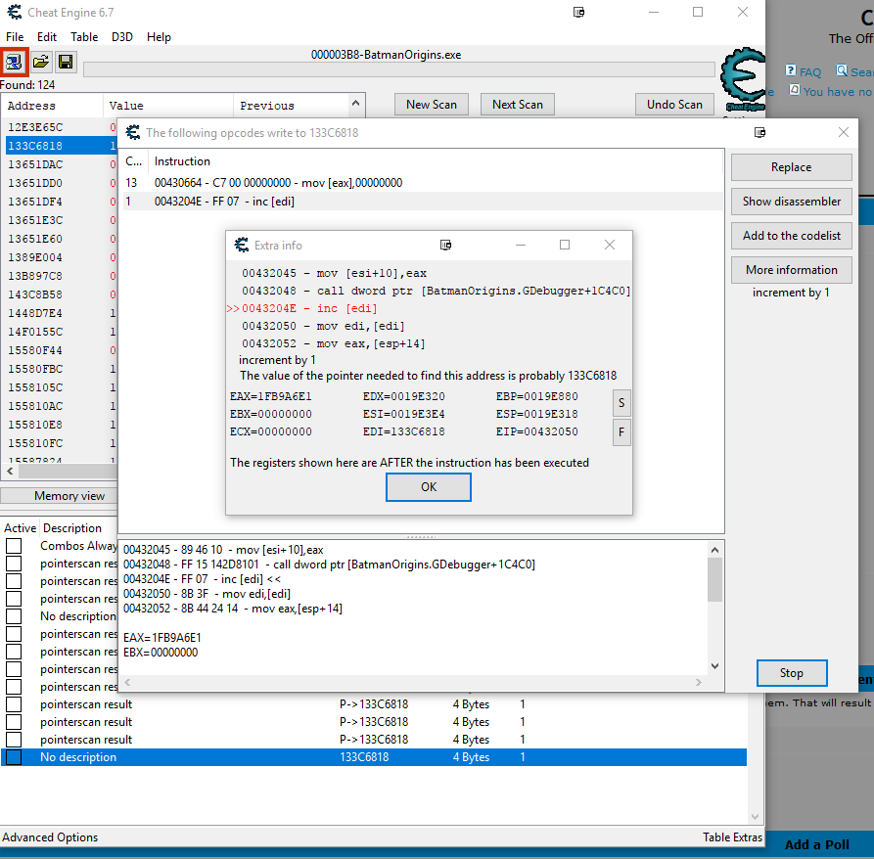Click the large Cheat Engine logo
Image resolution: width=874 pixels, height=859 pixels.
pos(744,78)
